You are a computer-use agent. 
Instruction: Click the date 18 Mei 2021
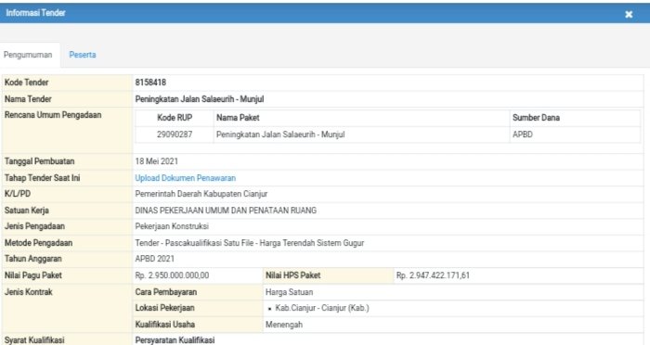pos(156,161)
